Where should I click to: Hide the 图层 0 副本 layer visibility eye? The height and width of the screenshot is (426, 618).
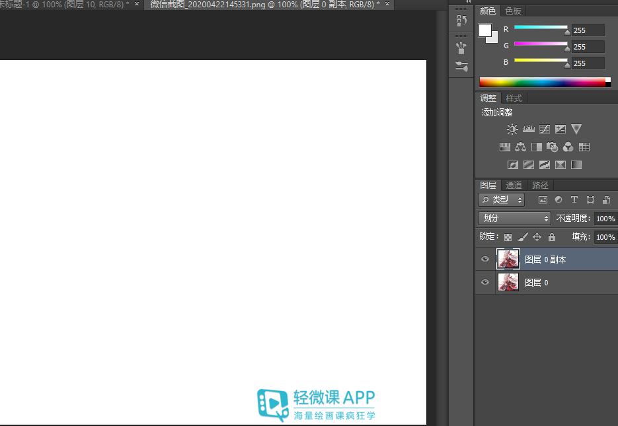pos(485,259)
